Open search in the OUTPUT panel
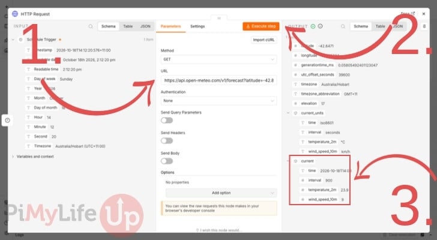Image resolution: width=437 pixels, height=240 pixels. 343,26
